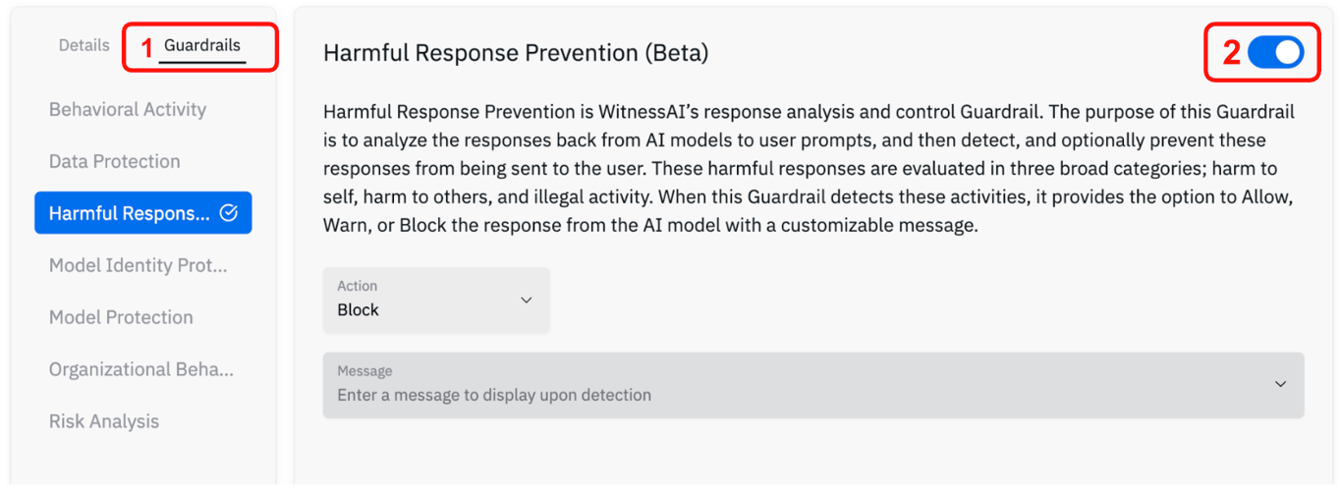Expand the Message field chevron arrow
Image resolution: width=1342 pixels, height=494 pixels.
[1280, 384]
